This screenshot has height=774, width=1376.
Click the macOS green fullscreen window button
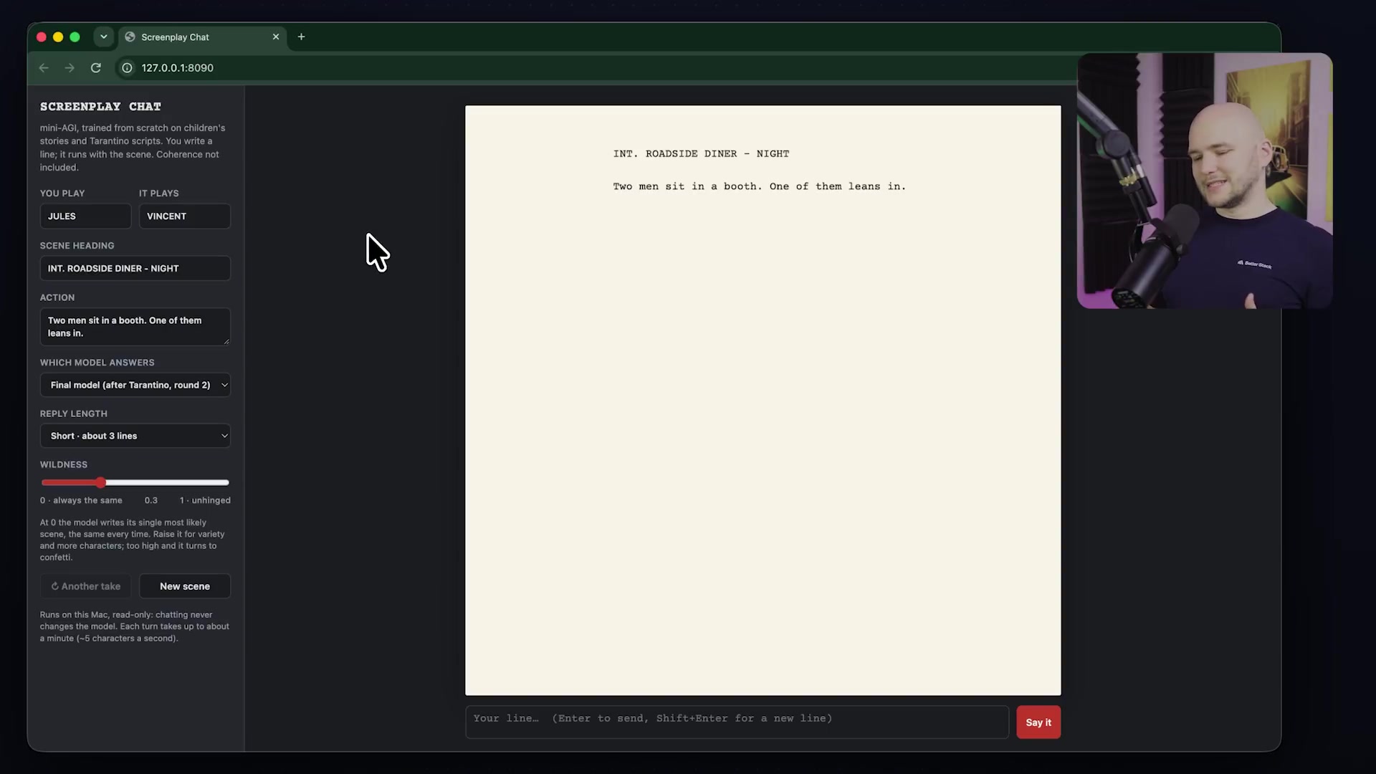coord(75,37)
